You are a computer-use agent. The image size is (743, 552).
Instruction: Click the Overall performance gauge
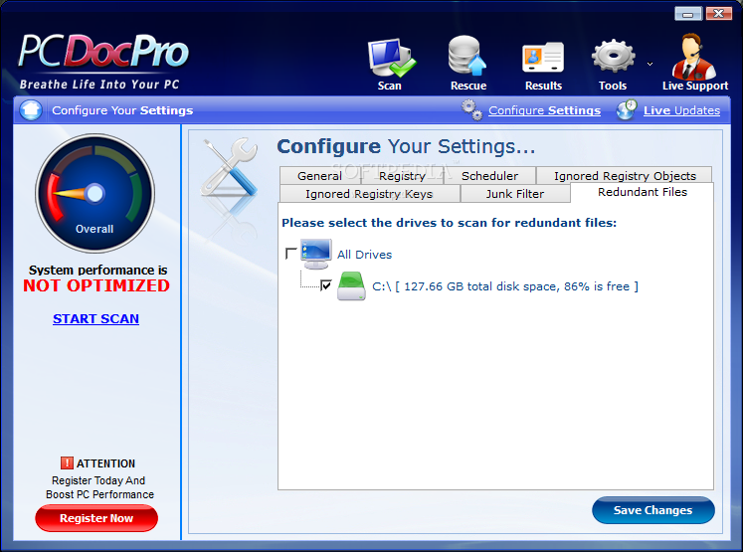click(94, 193)
